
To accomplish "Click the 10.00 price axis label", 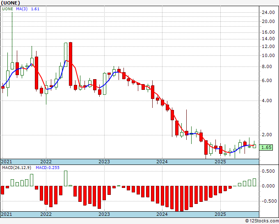I will (268, 55).
